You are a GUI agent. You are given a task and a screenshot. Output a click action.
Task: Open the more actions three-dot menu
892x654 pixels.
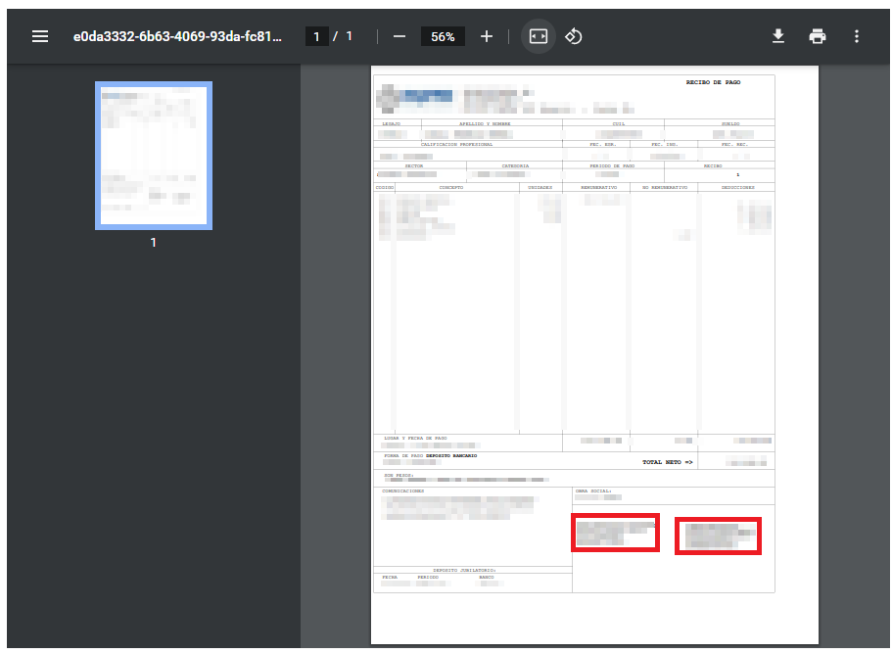click(857, 36)
